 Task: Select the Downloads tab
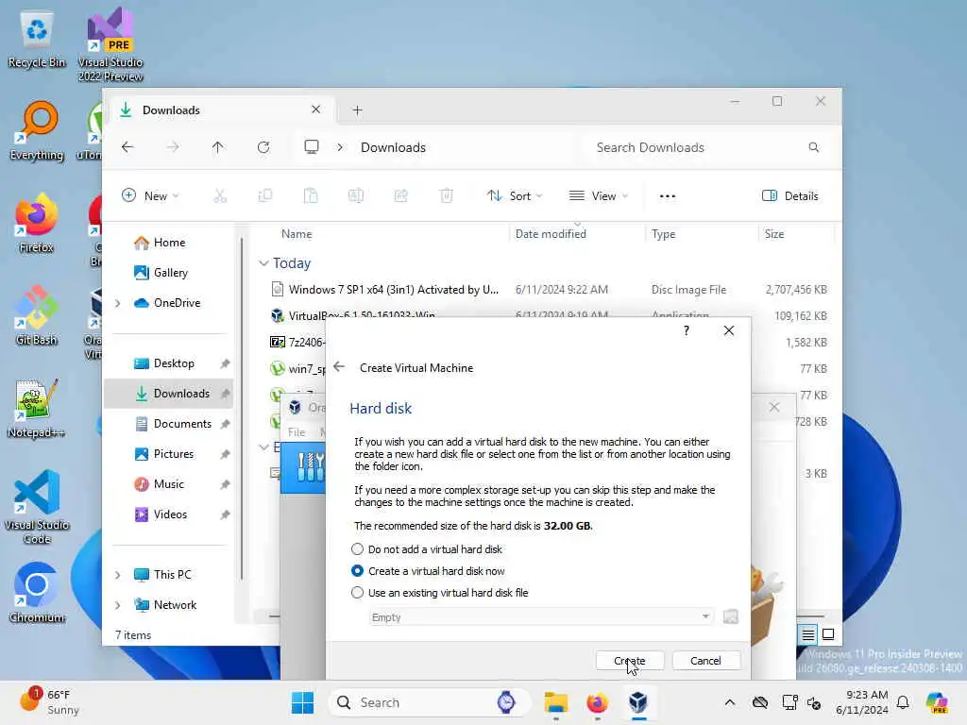(222, 110)
